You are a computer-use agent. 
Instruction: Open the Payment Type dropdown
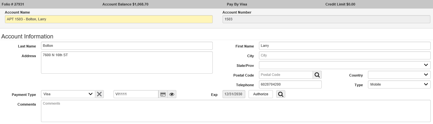pos(68,94)
